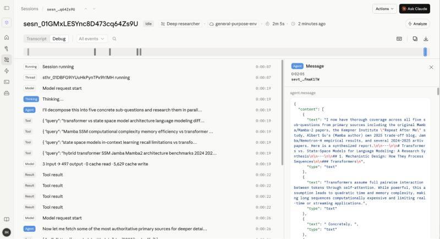Switch to the Transcript view
Image resolution: width=440 pixels, height=239 pixels.
tap(36, 39)
